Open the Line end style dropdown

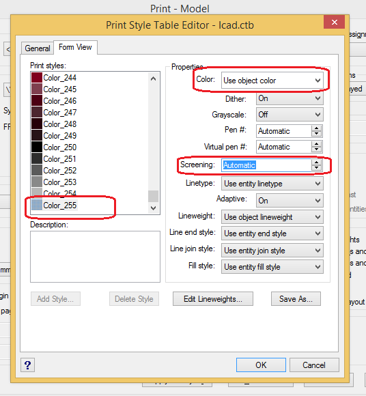(x=272, y=234)
